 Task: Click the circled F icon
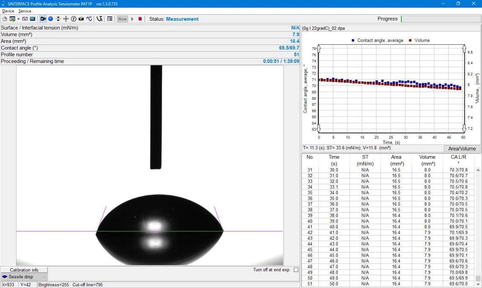pyautogui.click(x=74, y=19)
